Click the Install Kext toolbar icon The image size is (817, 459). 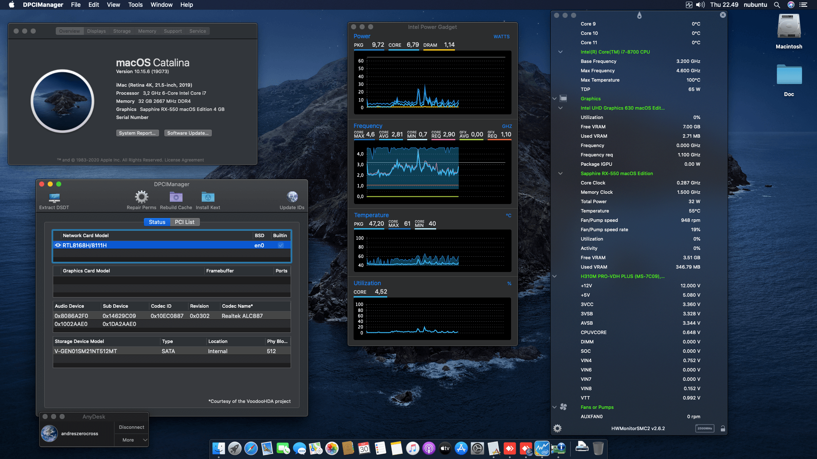[208, 197]
